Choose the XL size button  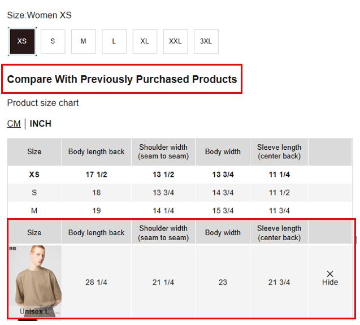tap(145, 41)
